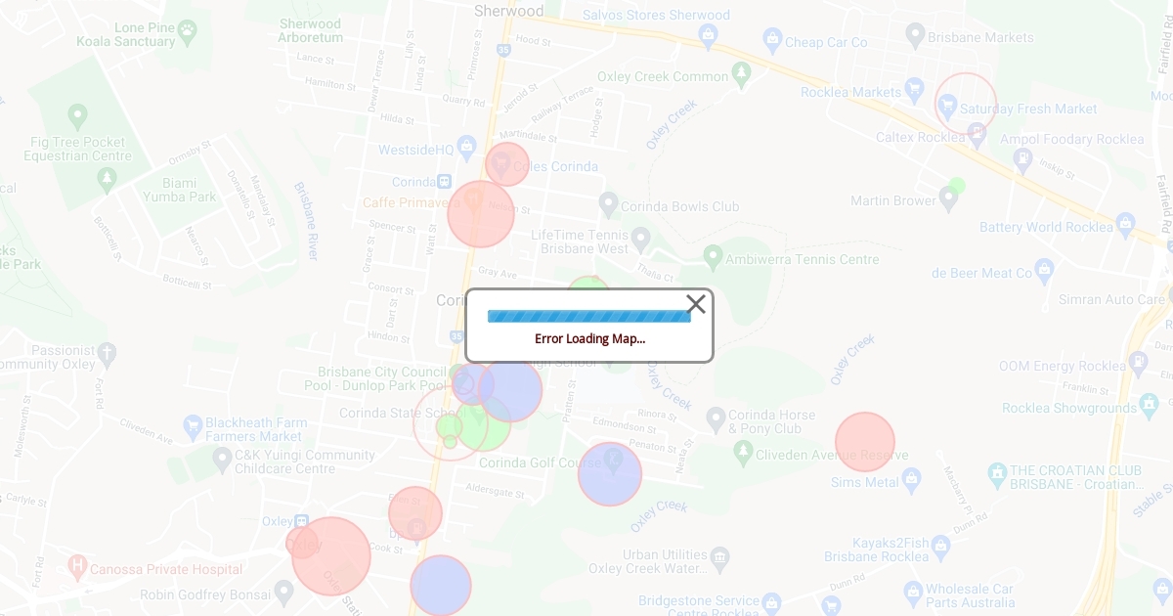Image resolution: width=1173 pixels, height=616 pixels.
Task: Click Sherwood Arboretum label
Action: tap(311, 30)
